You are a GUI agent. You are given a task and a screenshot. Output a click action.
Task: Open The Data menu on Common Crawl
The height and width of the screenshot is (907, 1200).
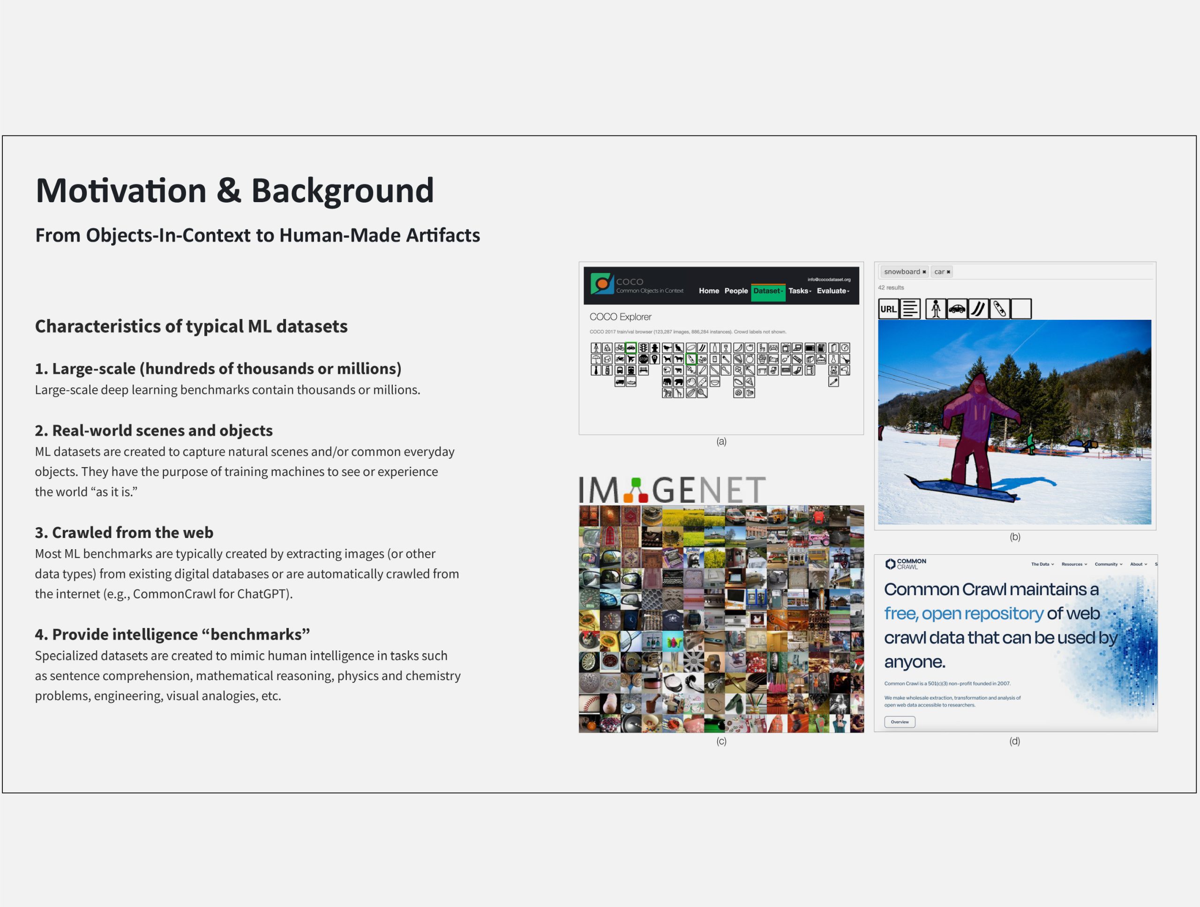[1042, 565]
